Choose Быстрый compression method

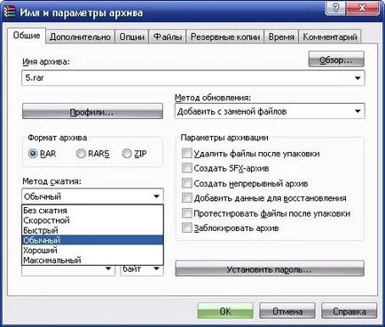pyautogui.click(x=92, y=230)
